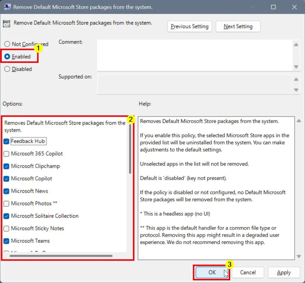
Task: Click 'Unselected apps in the list' help text
Action: pos(194,164)
